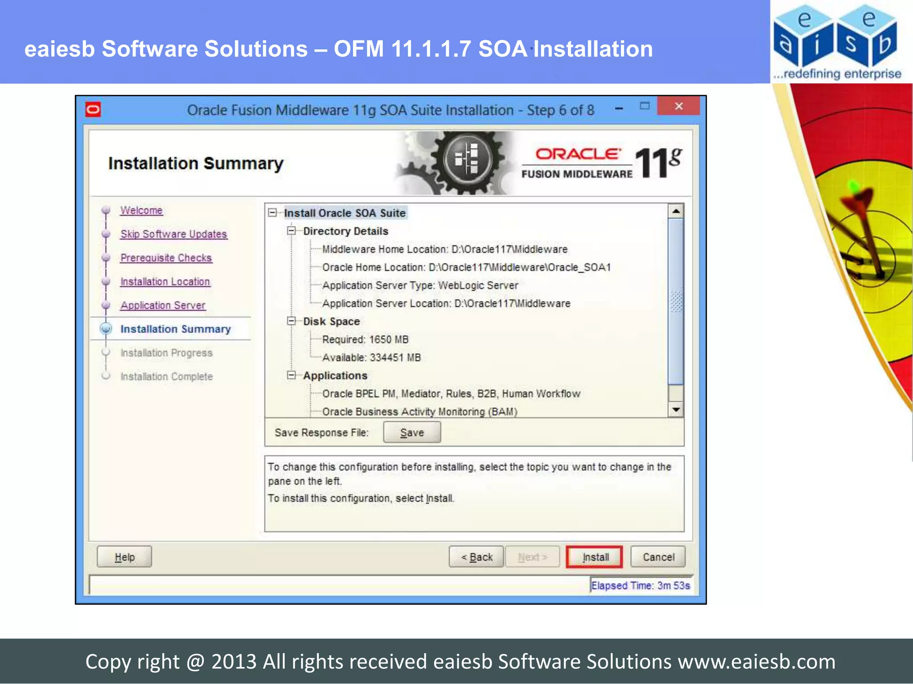
Task: Click the summary scrollbar up arrow
Action: (x=676, y=211)
